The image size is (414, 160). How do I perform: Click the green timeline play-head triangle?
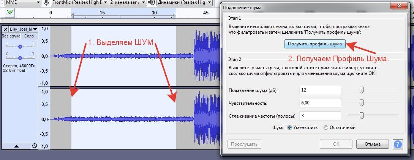point(10,13)
